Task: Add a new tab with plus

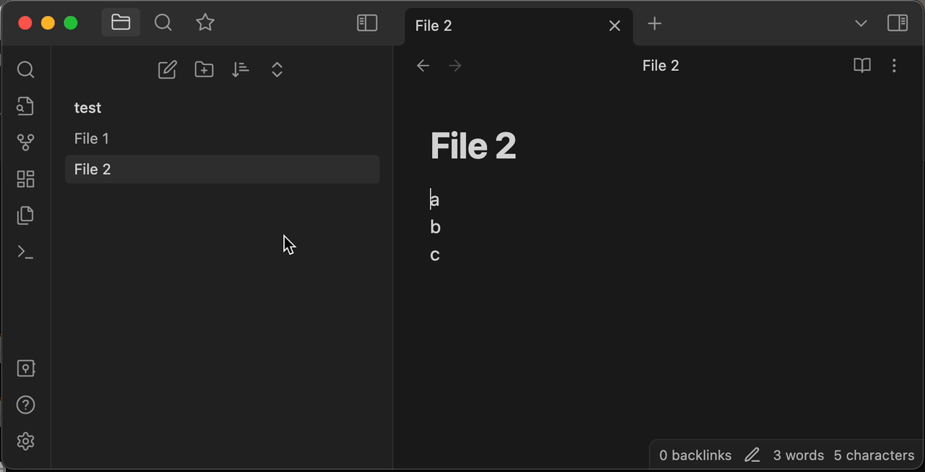Action: pyautogui.click(x=655, y=24)
